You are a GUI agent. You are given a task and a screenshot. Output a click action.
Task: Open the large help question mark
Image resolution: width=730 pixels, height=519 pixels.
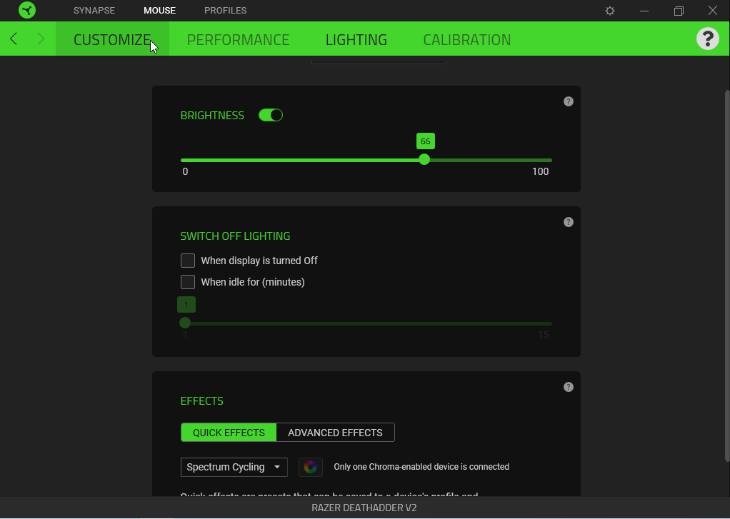pos(708,39)
